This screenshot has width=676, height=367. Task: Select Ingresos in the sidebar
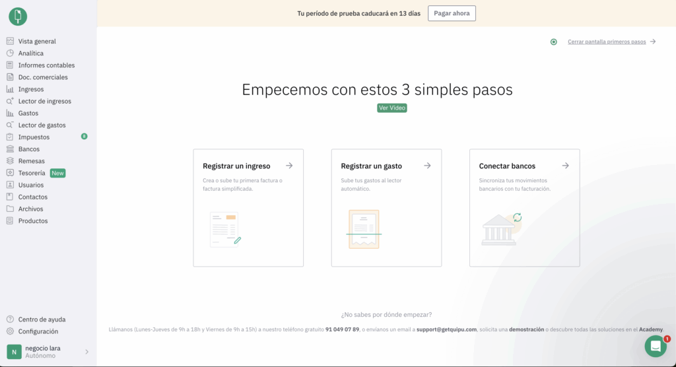30,89
